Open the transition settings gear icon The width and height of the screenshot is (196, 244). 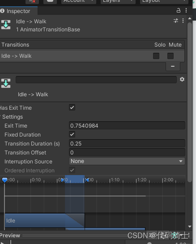pyautogui.click(x=182, y=79)
